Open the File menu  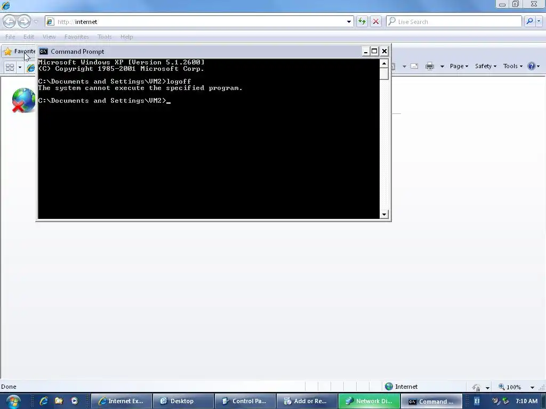coord(10,37)
